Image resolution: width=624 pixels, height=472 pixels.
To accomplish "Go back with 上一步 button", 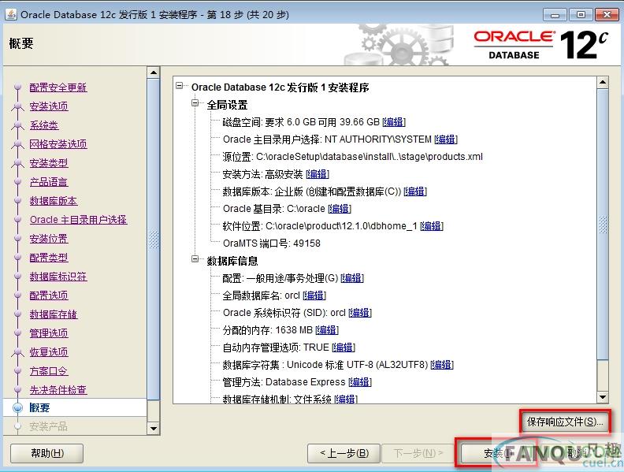I will tap(343, 453).
